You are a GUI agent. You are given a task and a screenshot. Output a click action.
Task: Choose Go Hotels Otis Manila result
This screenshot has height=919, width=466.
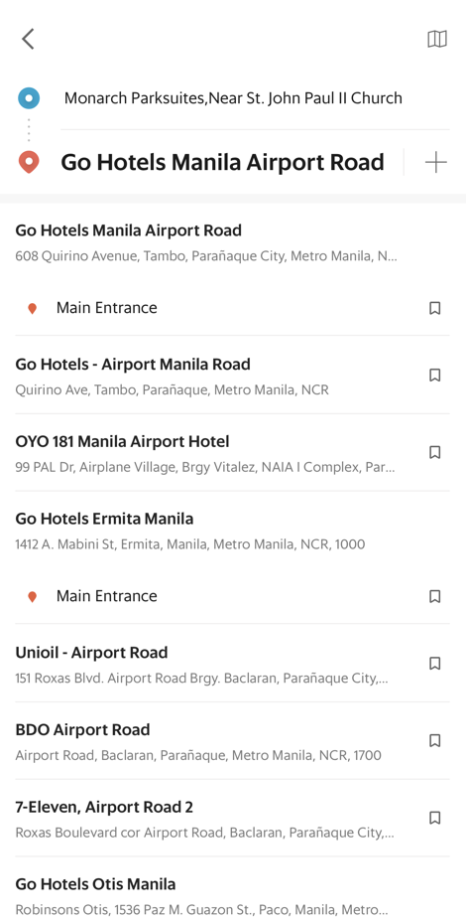coord(233,895)
